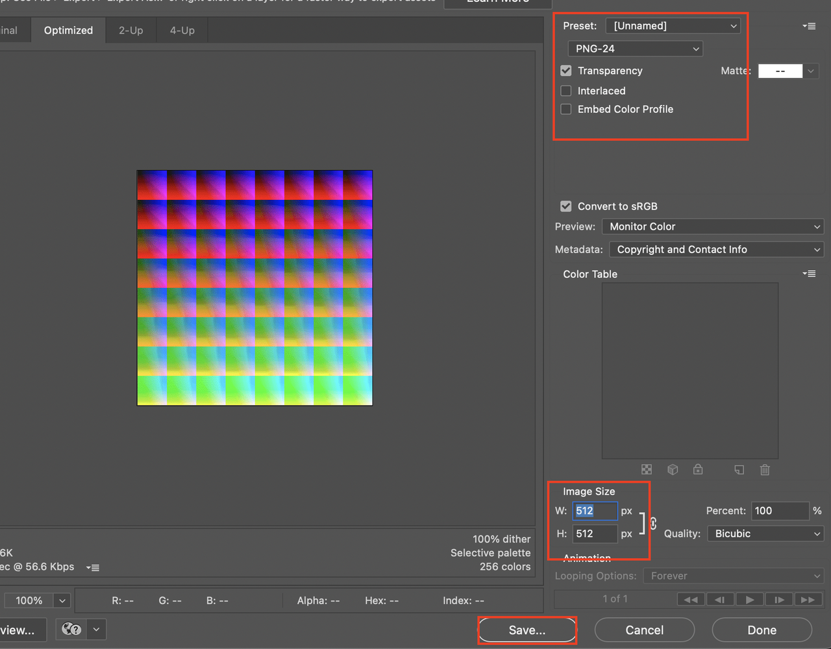Image resolution: width=831 pixels, height=649 pixels.
Task: Click the previous frame animation control
Action: pyautogui.click(x=720, y=600)
